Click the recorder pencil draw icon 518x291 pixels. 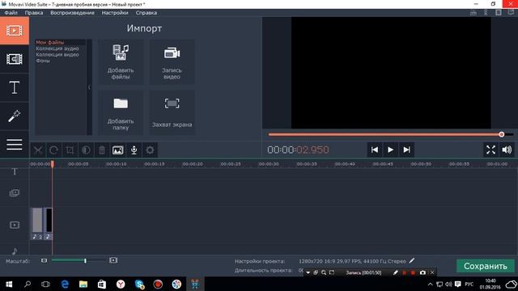(x=396, y=273)
